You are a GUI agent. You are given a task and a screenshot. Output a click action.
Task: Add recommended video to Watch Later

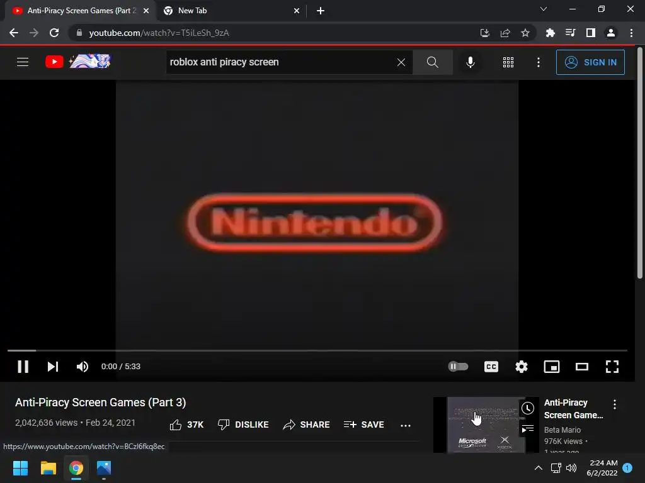coord(528,408)
